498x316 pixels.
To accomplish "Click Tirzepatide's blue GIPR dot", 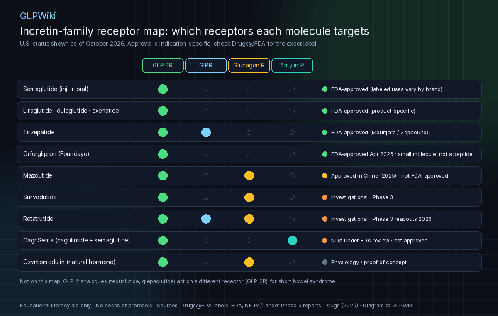I will [x=206, y=132].
